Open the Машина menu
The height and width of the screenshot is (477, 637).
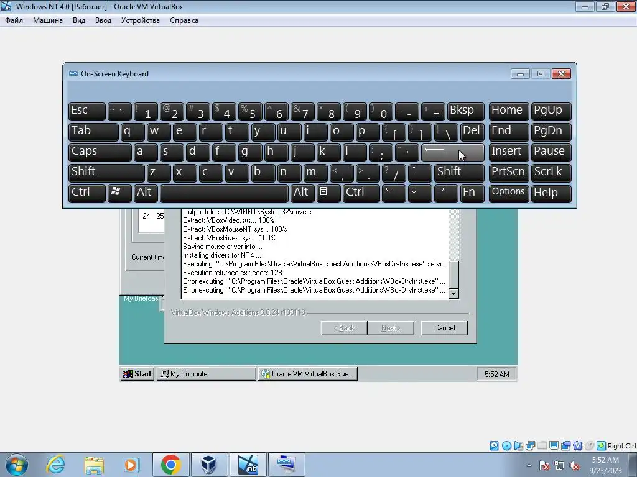pos(47,20)
